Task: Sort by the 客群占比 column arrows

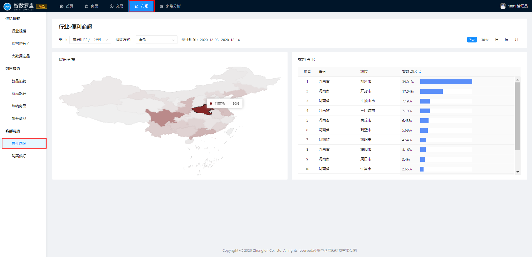Action: (420, 72)
